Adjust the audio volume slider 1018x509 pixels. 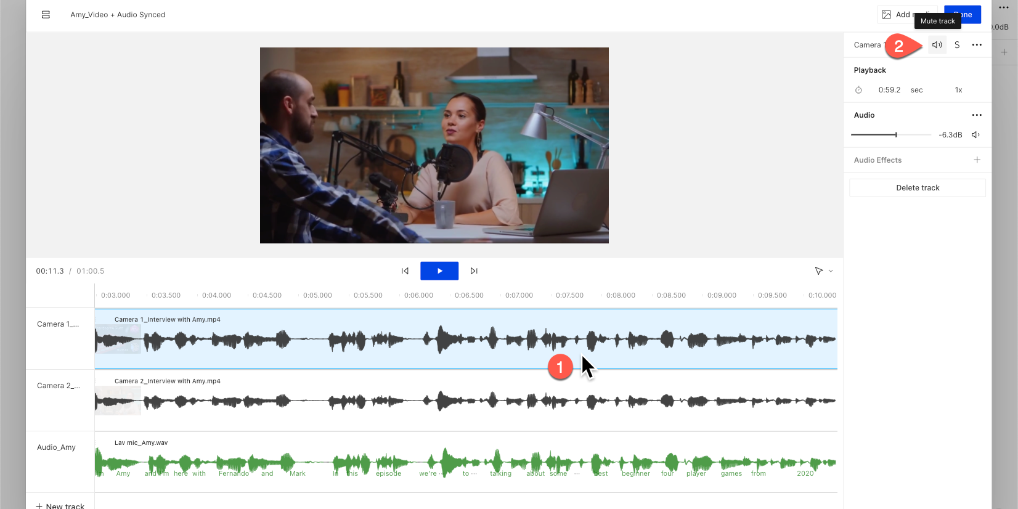point(891,134)
